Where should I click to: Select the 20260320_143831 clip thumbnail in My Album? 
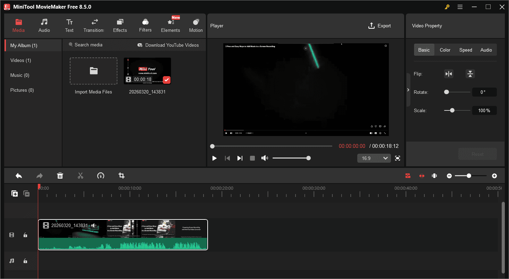click(x=147, y=71)
